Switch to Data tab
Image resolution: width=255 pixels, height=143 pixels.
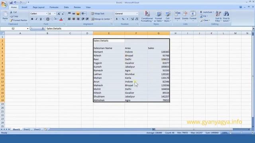pyautogui.click(x=66, y=7)
